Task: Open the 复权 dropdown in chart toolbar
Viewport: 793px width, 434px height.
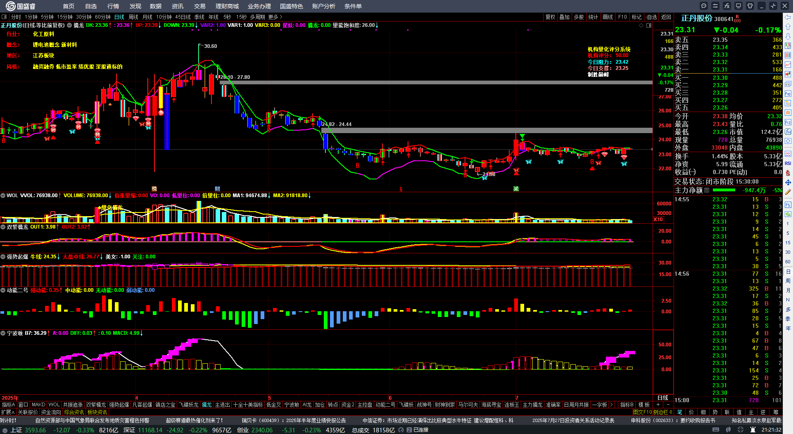Action: pyautogui.click(x=550, y=17)
